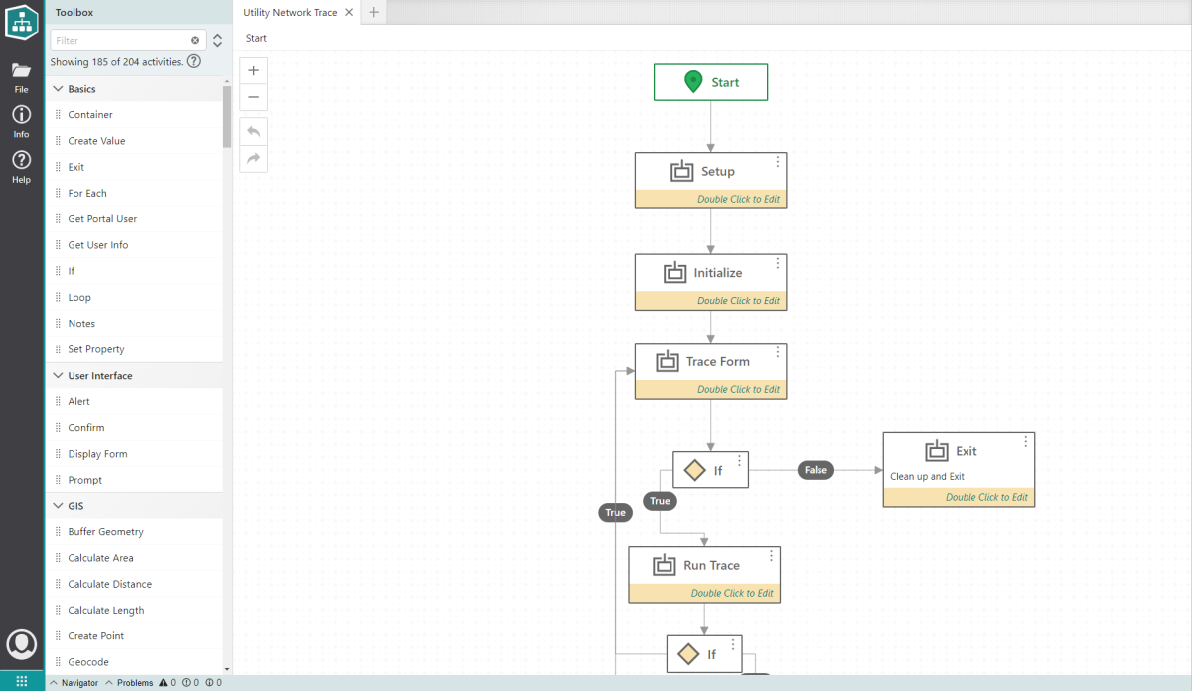Switch to the Utility Network Trace tab

point(290,13)
